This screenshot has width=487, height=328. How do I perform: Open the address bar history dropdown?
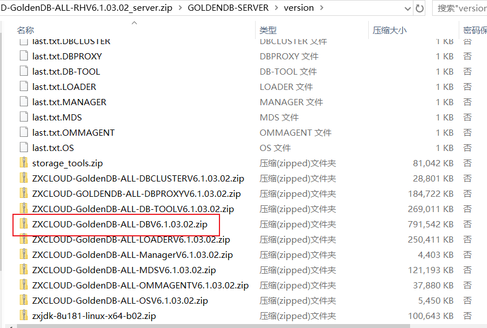[x=408, y=8]
